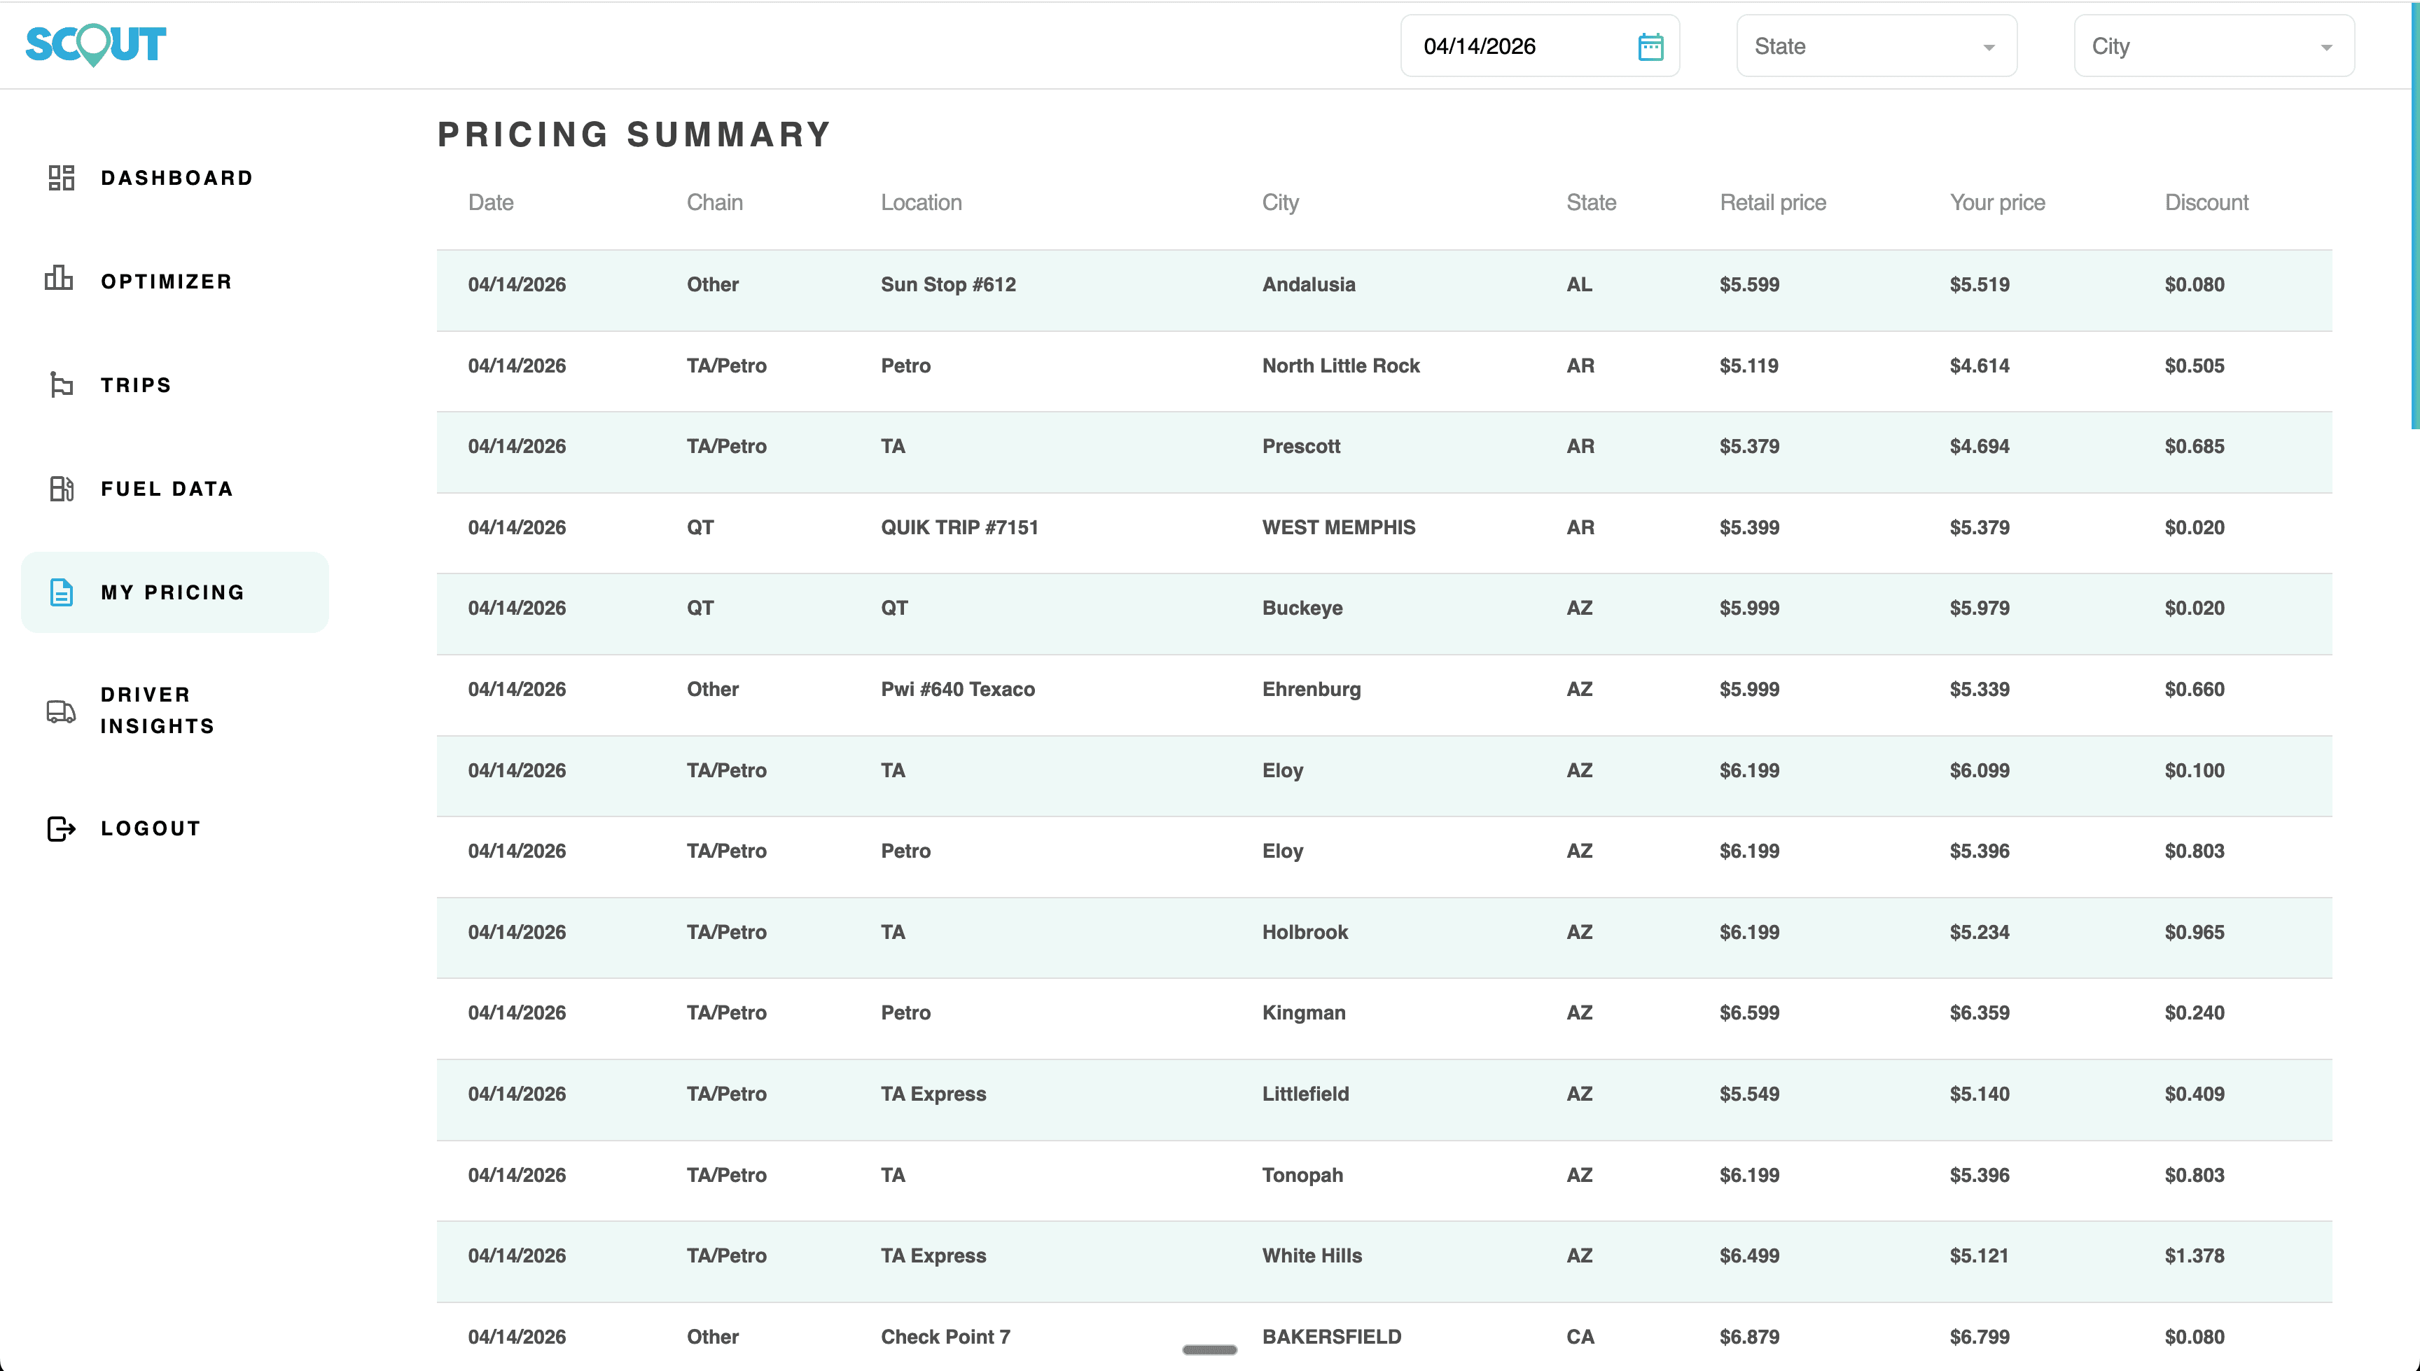Select the Dashboard grid icon
This screenshot has width=2420, height=1371.
pos(61,177)
